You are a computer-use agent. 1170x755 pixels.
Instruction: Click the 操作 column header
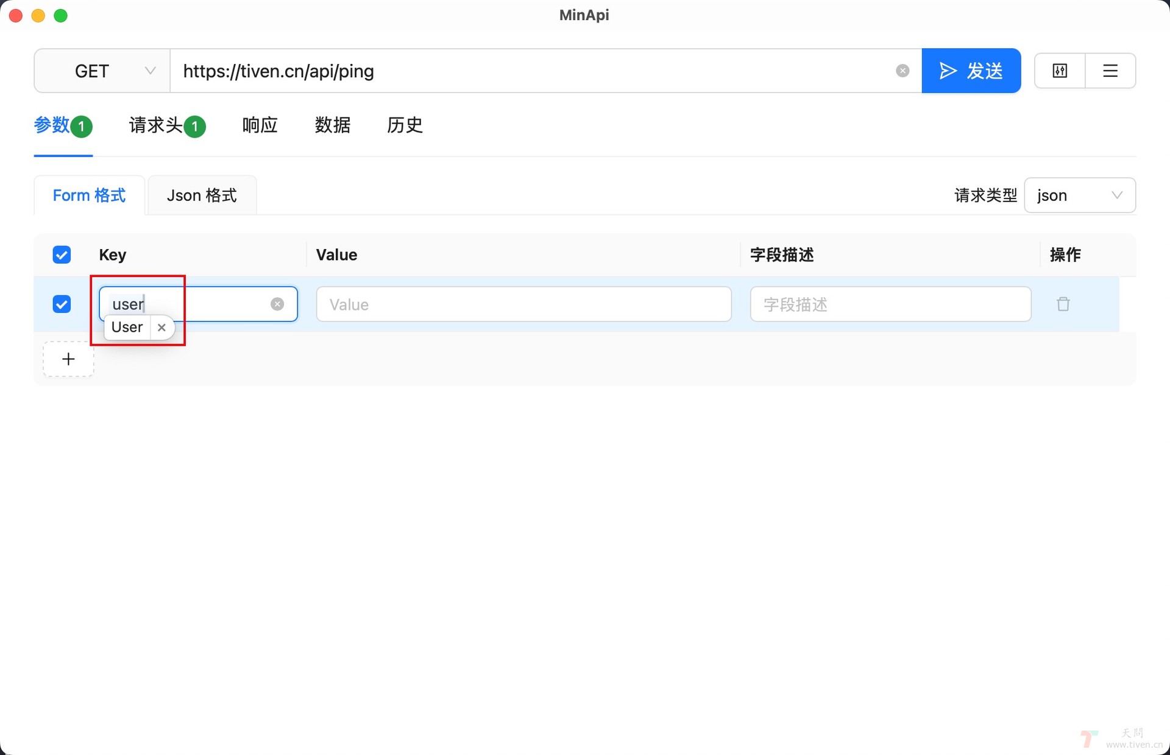coord(1065,255)
